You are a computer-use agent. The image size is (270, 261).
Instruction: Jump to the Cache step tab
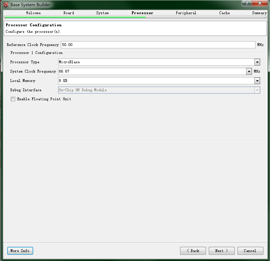click(x=224, y=13)
